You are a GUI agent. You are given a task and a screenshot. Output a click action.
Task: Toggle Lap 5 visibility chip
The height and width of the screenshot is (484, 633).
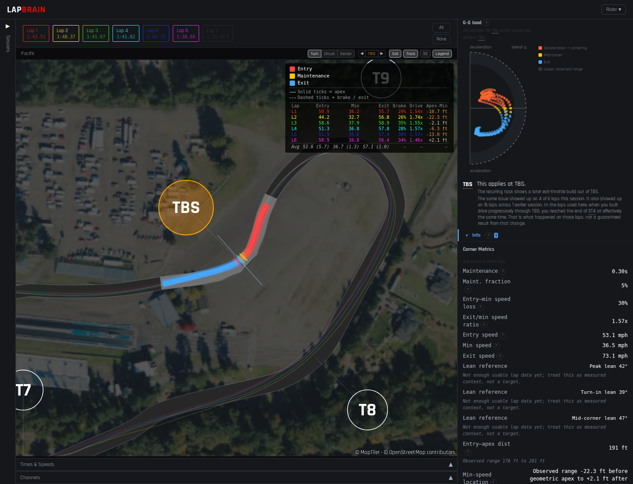[x=156, y=33]
